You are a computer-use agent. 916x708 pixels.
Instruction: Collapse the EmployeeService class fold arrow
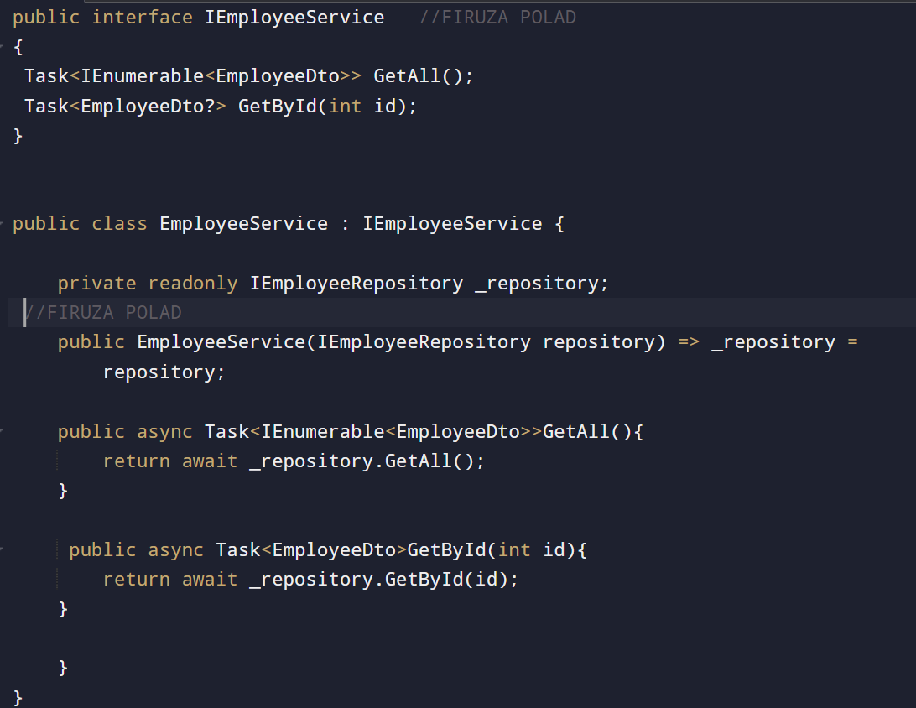pos(3,224)
